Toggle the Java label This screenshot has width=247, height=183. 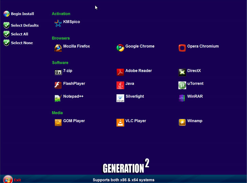130,84
